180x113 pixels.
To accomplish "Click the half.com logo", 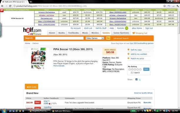I will [32, 31].
